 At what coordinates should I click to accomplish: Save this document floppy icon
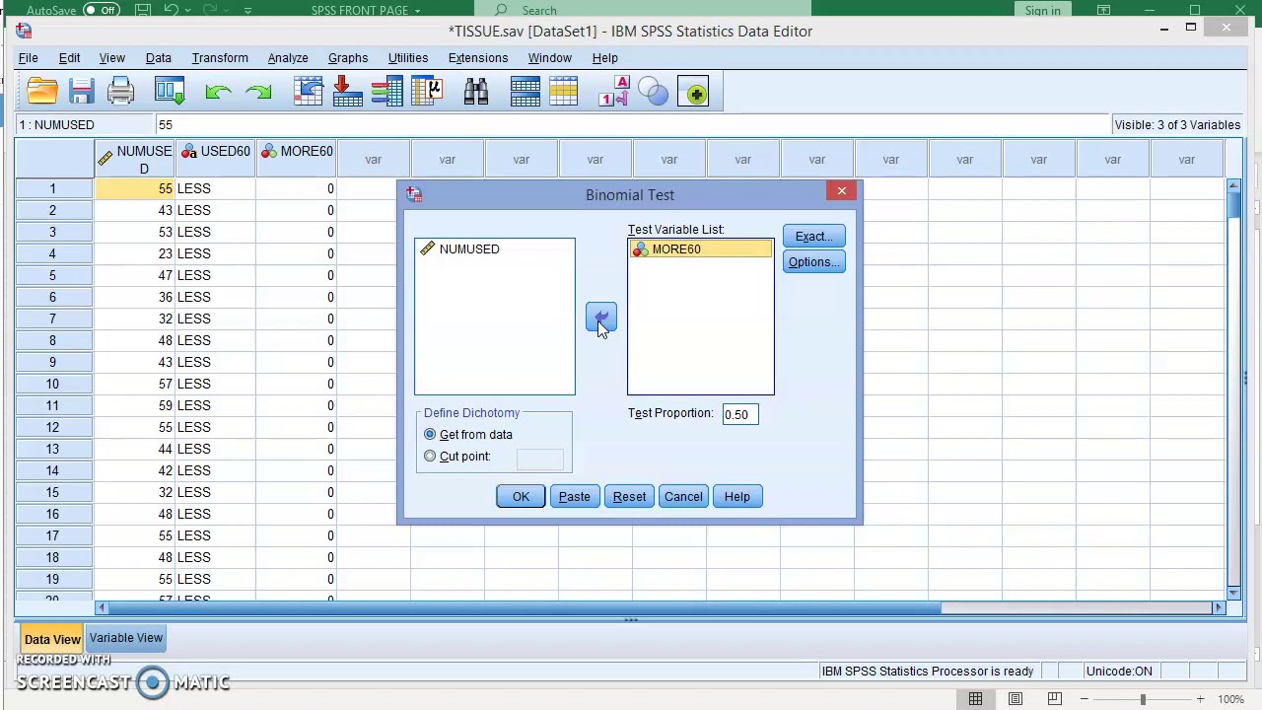click(x=82, y=93)
